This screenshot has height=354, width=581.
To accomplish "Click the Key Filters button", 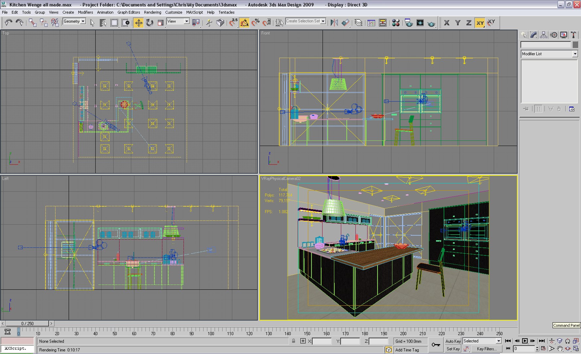I will point(486,349).
